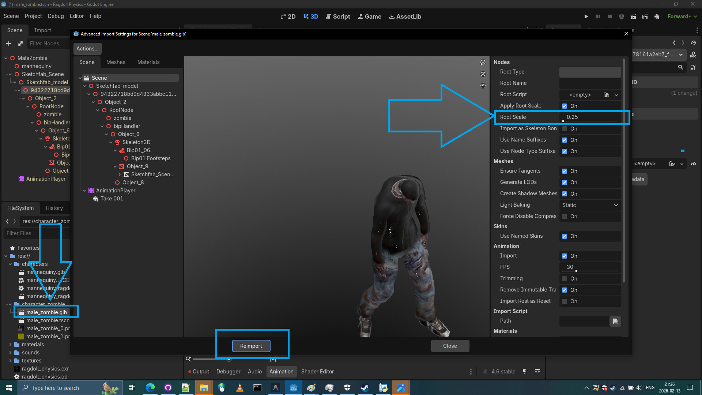Toggle the Generate LODs checkbox
The height and width of the screenshot is (395, 702).
click(565, 183)
